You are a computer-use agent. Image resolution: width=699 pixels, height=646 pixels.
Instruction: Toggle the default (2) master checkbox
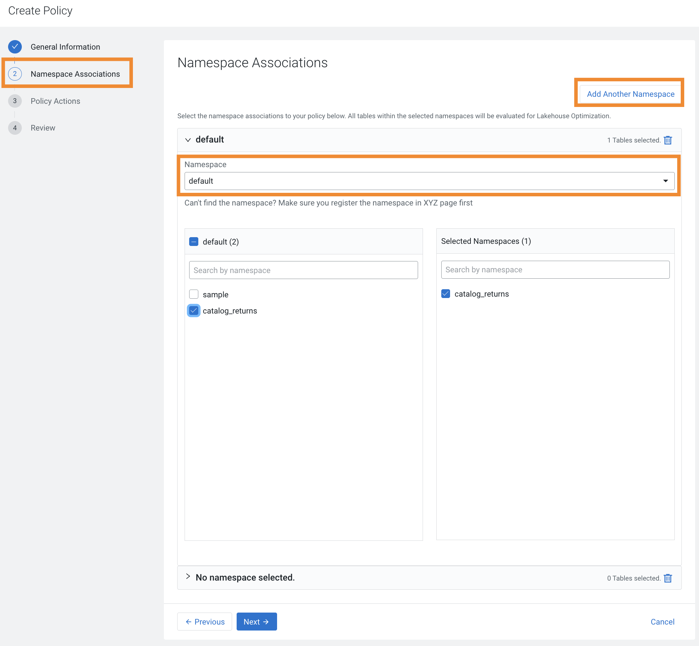pos(193,242)
